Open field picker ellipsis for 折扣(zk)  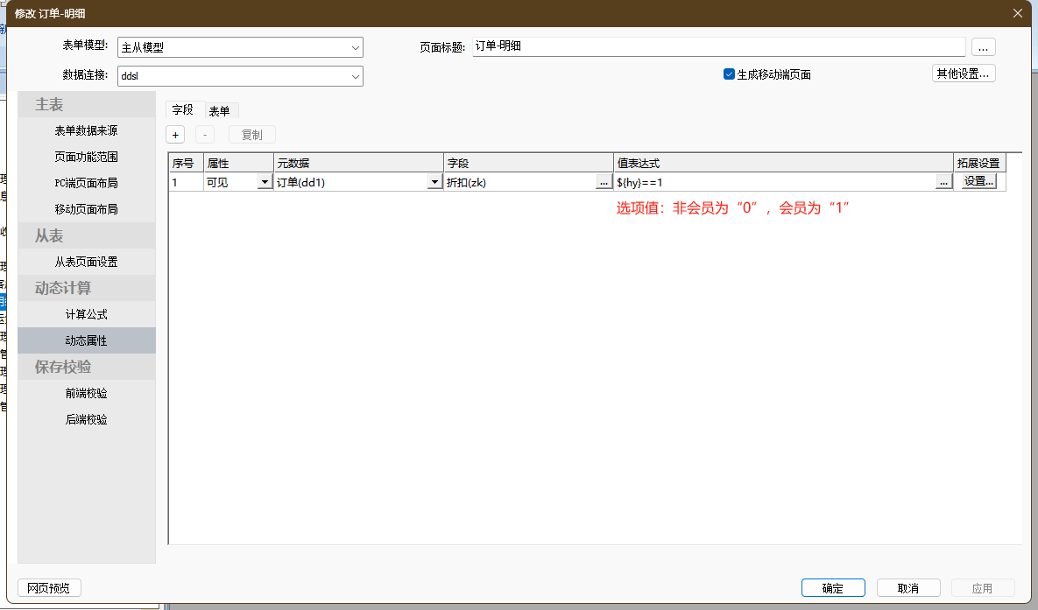point(604,182)
